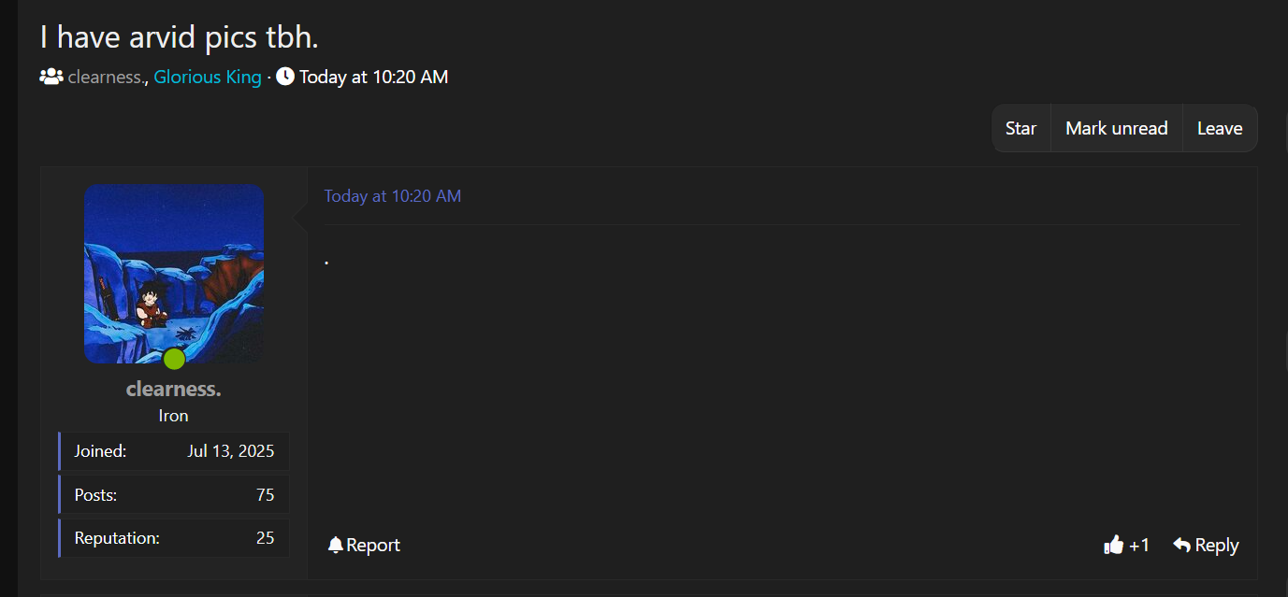
Task: Mark the conversation as unread
Action: (1117, 128)
